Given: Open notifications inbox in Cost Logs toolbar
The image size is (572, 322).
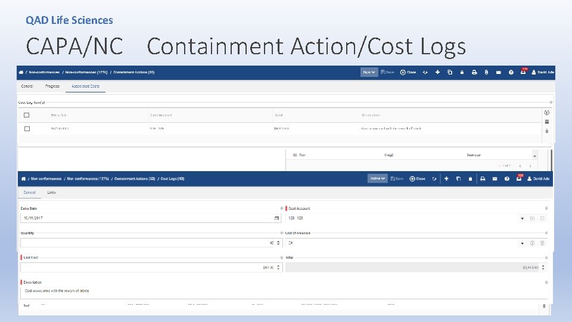Looking at the screenshot, I should (x=519, y=178).
